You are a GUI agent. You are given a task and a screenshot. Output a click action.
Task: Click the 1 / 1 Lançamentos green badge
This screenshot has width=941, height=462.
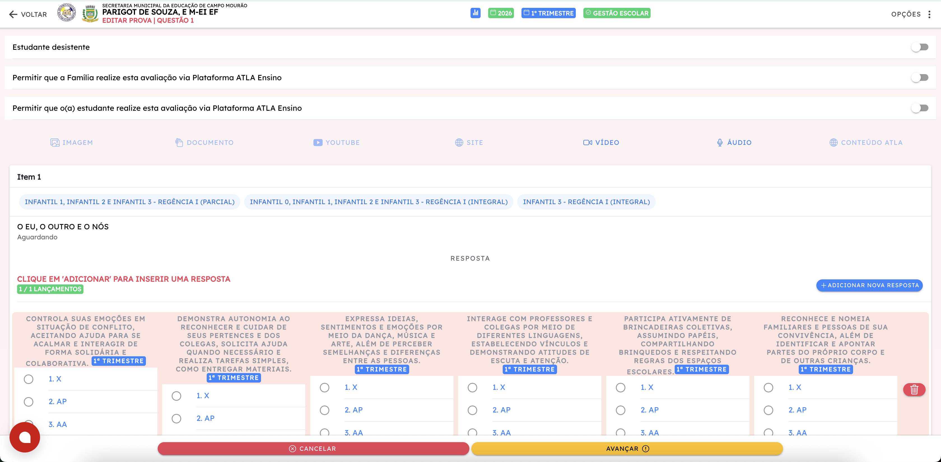pyautogui.click(x=50, y=289)
